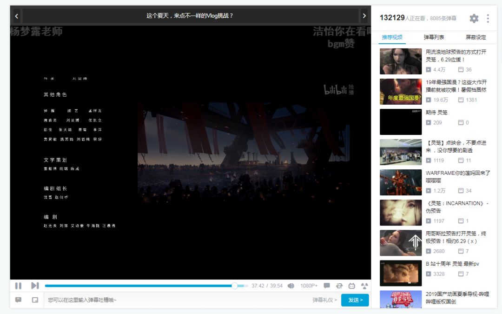Open 19年最强国漫 video title

point(456,86)
